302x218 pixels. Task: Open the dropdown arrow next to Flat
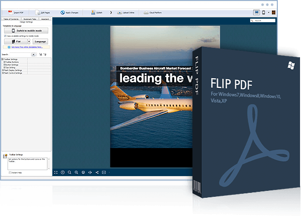pyautogui.click(x=29, y=41)
